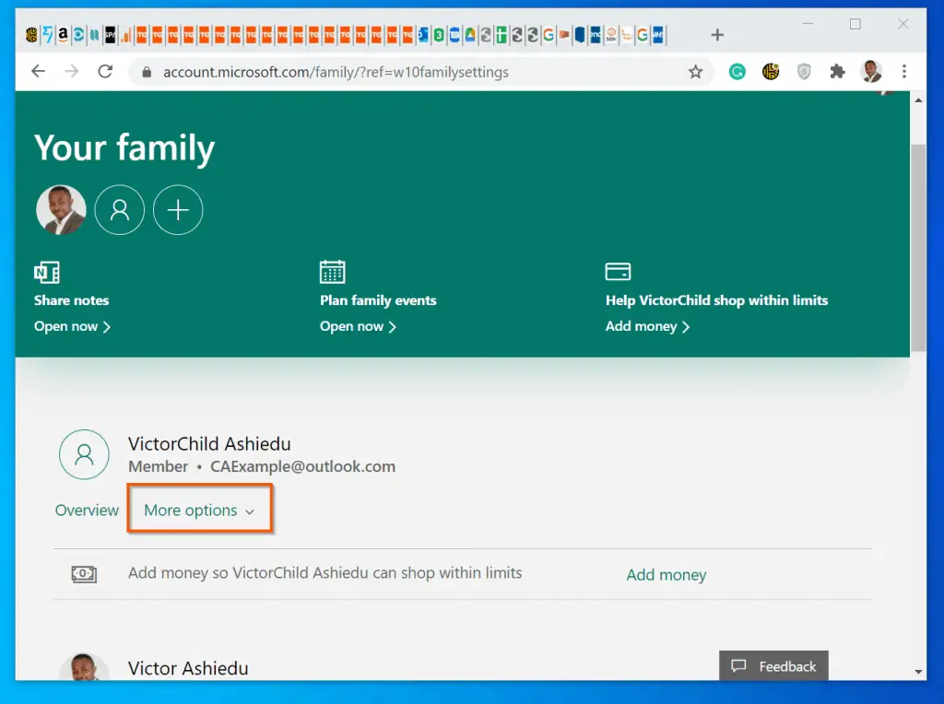Click the page vertical scrollbar
The image size is (944, 704).
click(918, 249)
